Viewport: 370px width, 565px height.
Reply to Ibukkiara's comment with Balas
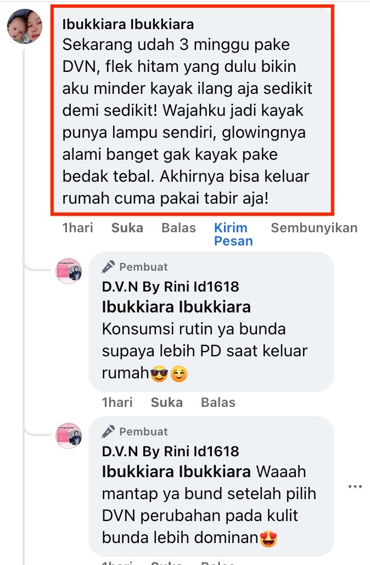[179, 228]
